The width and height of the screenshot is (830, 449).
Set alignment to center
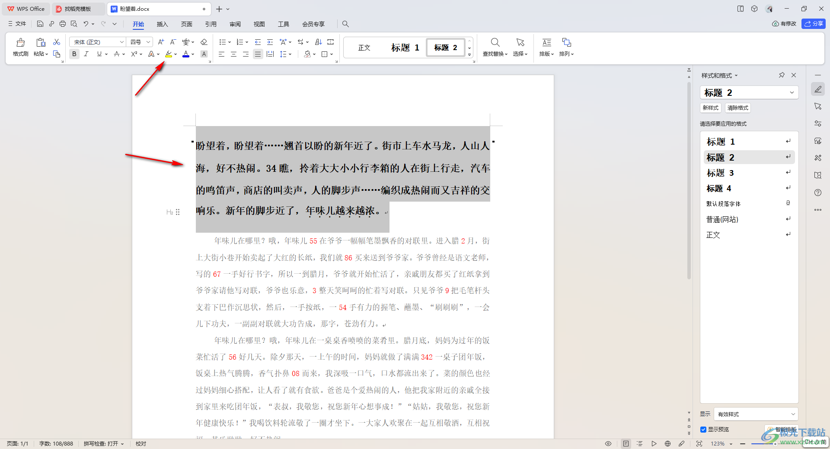(x=233, y=54)
